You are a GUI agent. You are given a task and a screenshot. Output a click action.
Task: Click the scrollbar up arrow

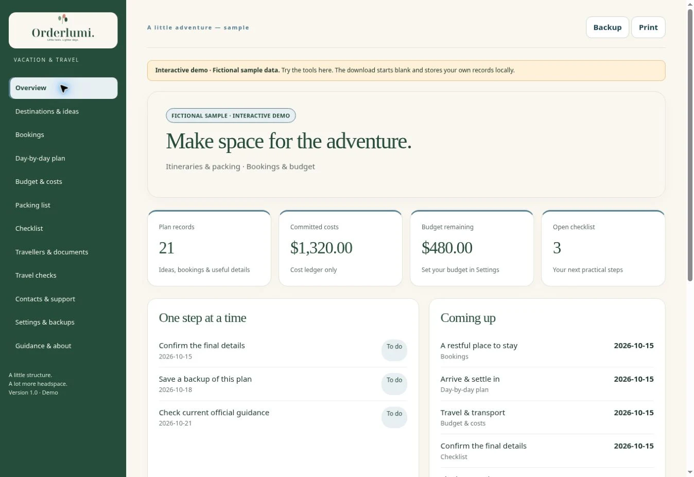[690, 4]
